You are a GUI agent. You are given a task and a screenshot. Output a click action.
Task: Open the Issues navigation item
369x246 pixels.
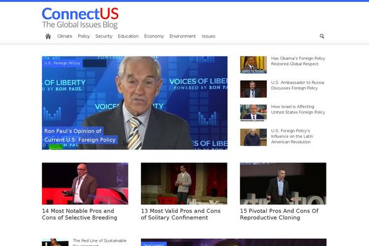click(x=208, y=36)
